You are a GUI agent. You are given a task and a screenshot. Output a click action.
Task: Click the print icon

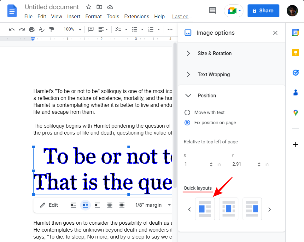tap(32, 29)
